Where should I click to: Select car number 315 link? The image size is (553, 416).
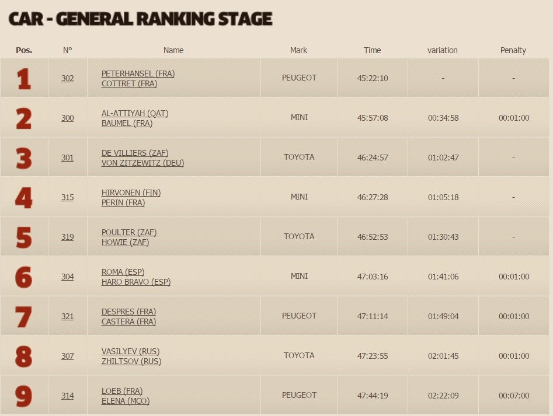(x=67, y=197)
